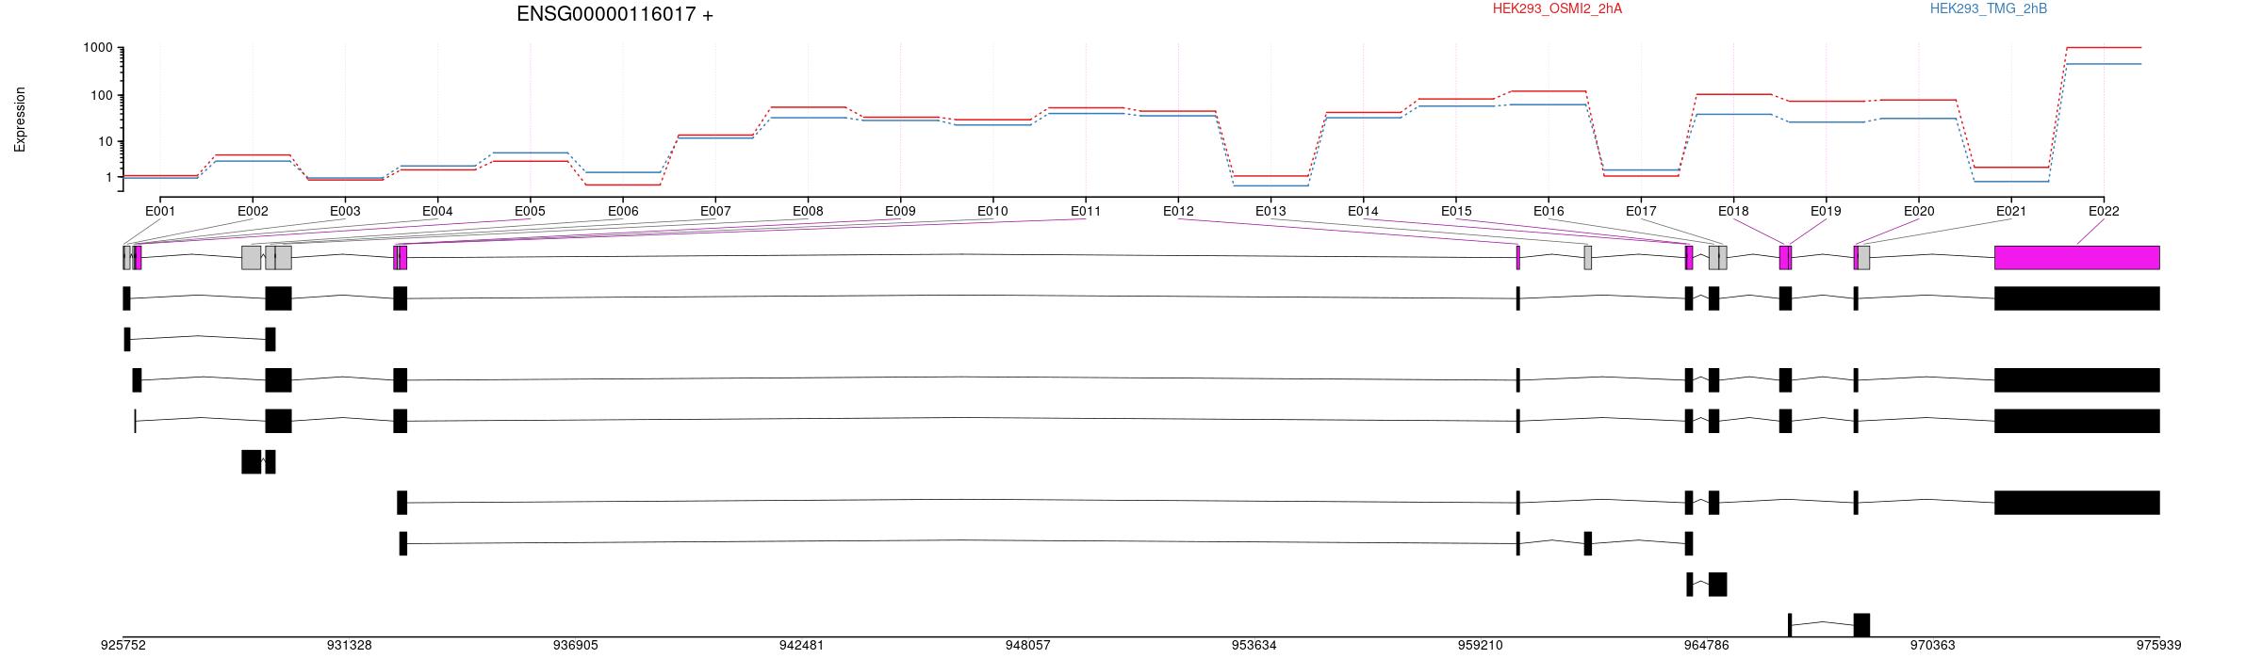Click the E013 exon bin label
Screen dimensions: 2262x659
pyautogui.click(x=1270, y=211)
